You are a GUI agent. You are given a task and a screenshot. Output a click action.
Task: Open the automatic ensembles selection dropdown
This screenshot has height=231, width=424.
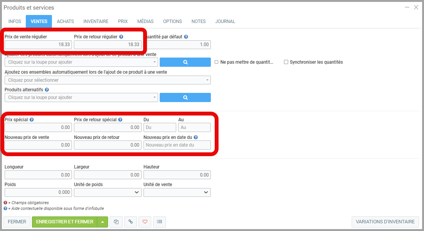pos(107,80)
